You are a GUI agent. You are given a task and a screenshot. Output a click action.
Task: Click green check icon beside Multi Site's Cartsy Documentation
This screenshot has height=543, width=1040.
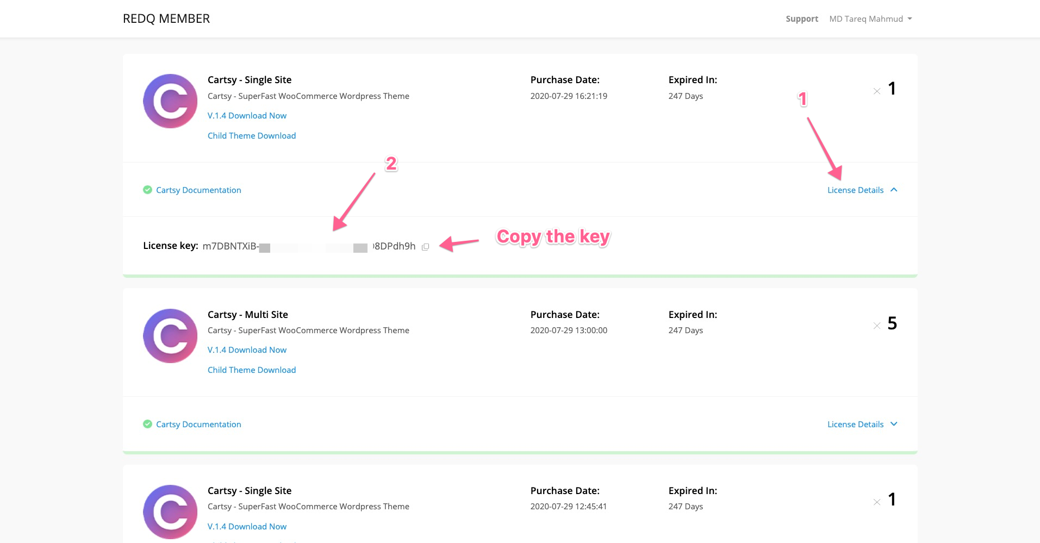tap(147, 424)
